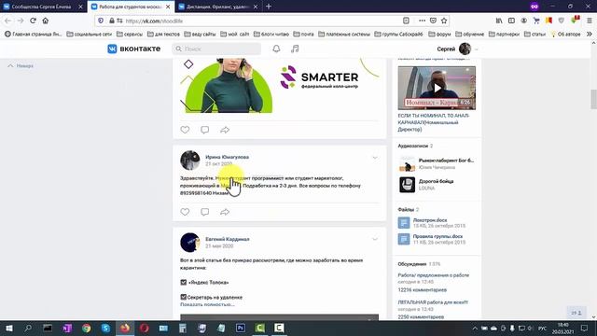Click SMARTER banner image
Viewport: 597px width, 336px height.
point(280,86)
